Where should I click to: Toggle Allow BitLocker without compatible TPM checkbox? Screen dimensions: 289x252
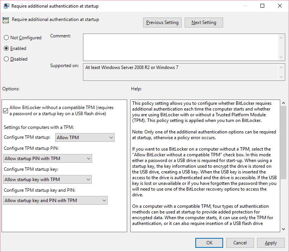tap(6, 111)
